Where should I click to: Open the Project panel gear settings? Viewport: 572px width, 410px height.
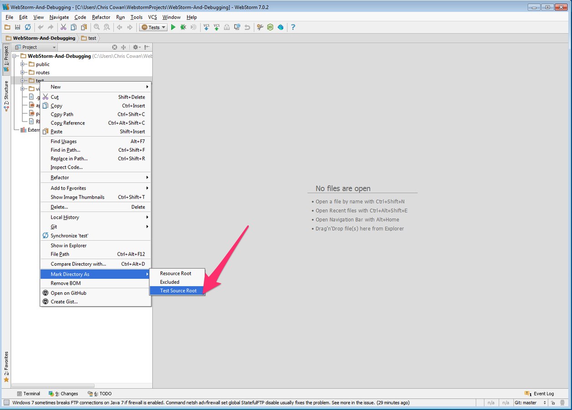[x=136, y=47]
